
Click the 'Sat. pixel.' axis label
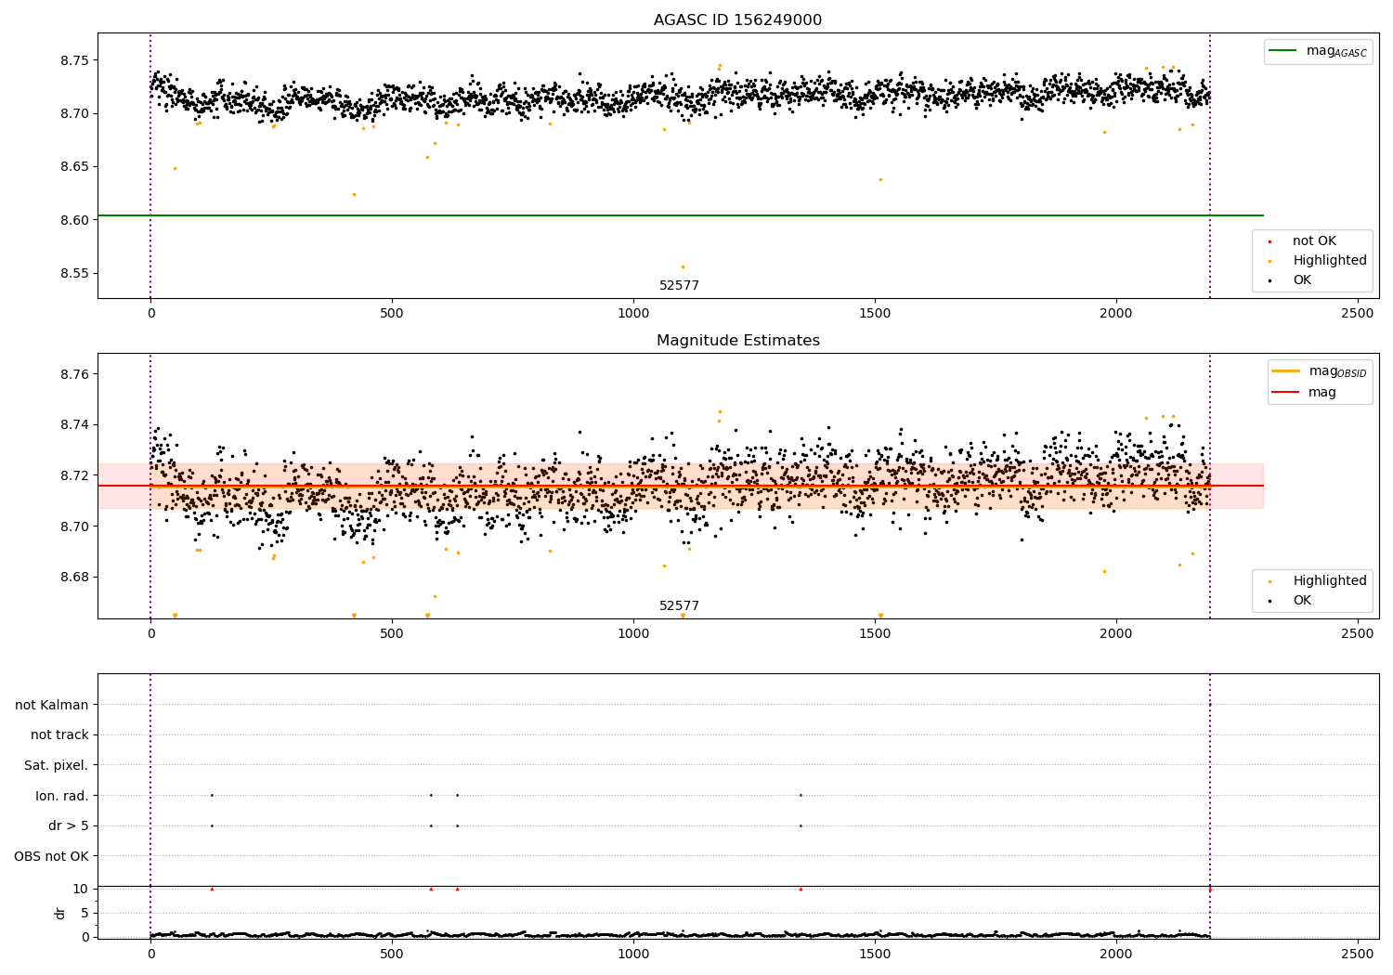[x=56, y=765]
